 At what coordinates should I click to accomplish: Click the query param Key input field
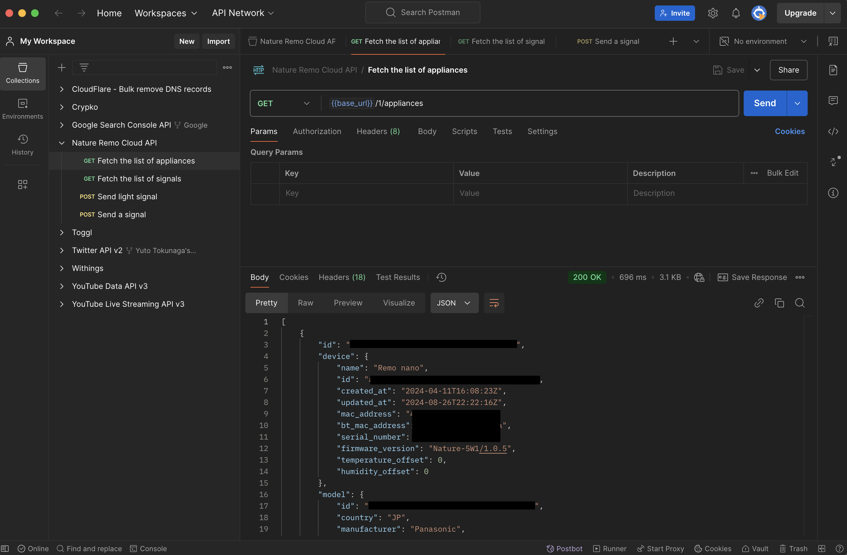click(x=366, y=193)
